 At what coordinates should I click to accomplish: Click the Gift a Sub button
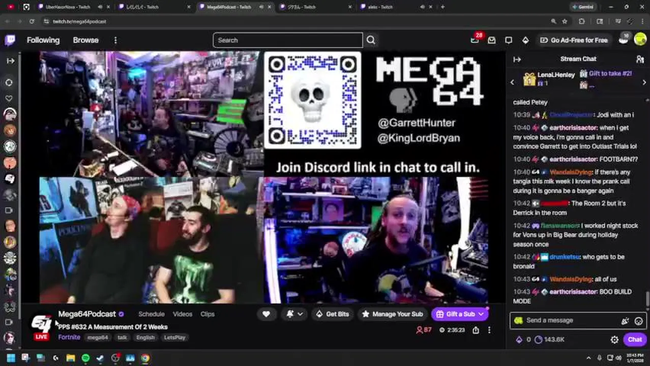point(459,314)
